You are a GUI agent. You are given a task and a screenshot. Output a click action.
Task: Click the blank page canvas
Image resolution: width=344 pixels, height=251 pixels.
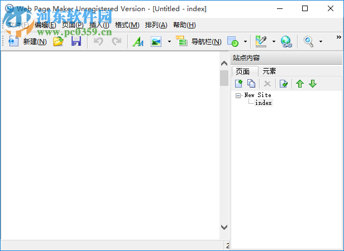pos(110,145)
